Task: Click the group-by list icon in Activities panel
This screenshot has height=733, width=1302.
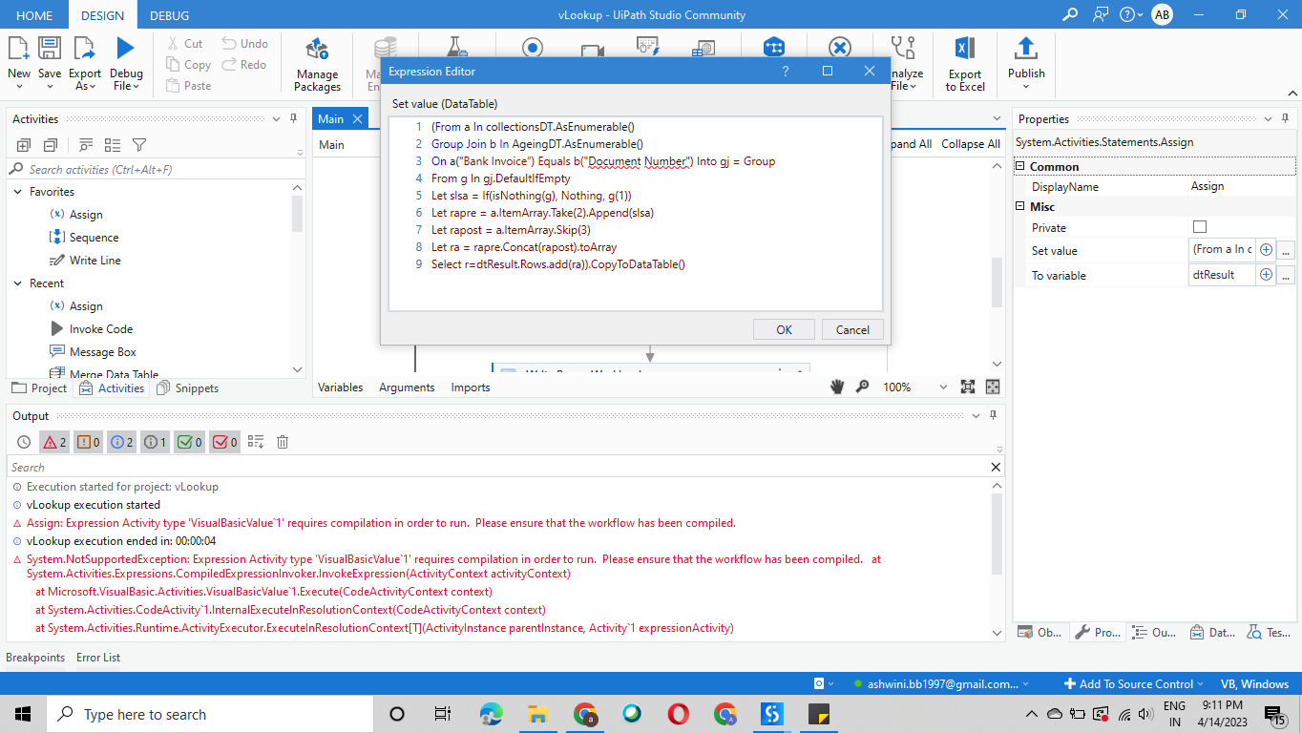Action: 113,145
